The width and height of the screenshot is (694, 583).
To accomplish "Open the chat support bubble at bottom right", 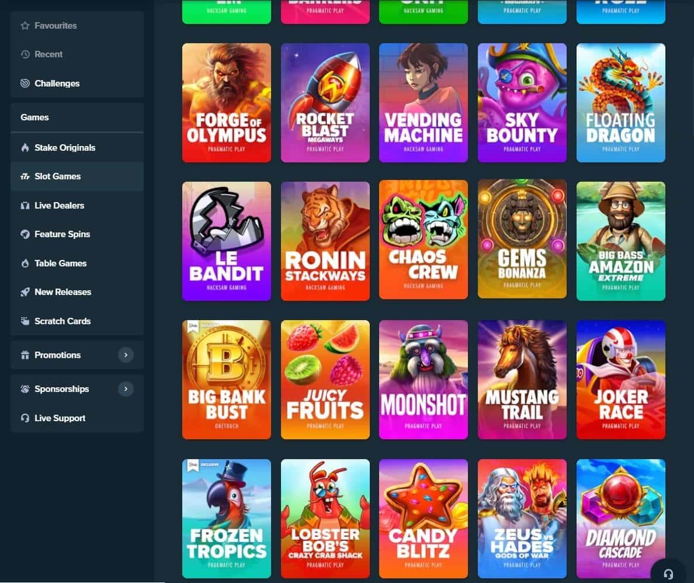I will pos(669,574).
